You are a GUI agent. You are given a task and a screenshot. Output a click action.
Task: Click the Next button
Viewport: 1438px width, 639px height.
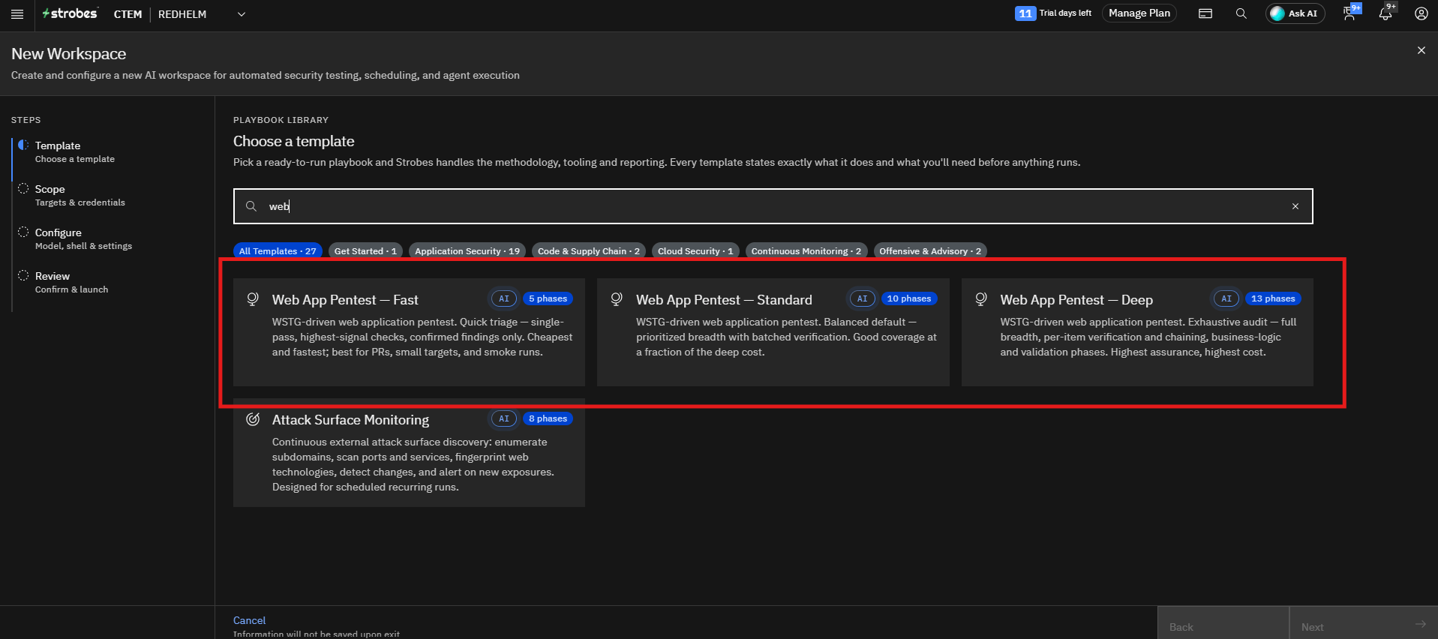coord(1364,622)
